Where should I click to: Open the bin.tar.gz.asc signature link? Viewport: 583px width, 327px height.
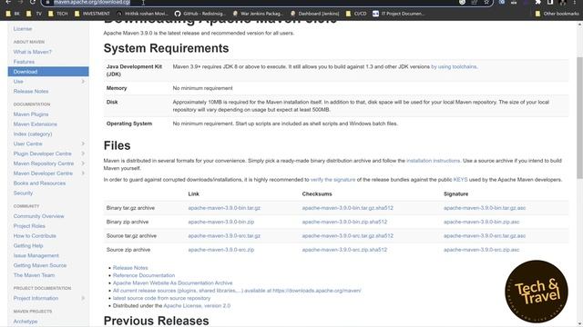pyautogui.click(x=485, y=208)
